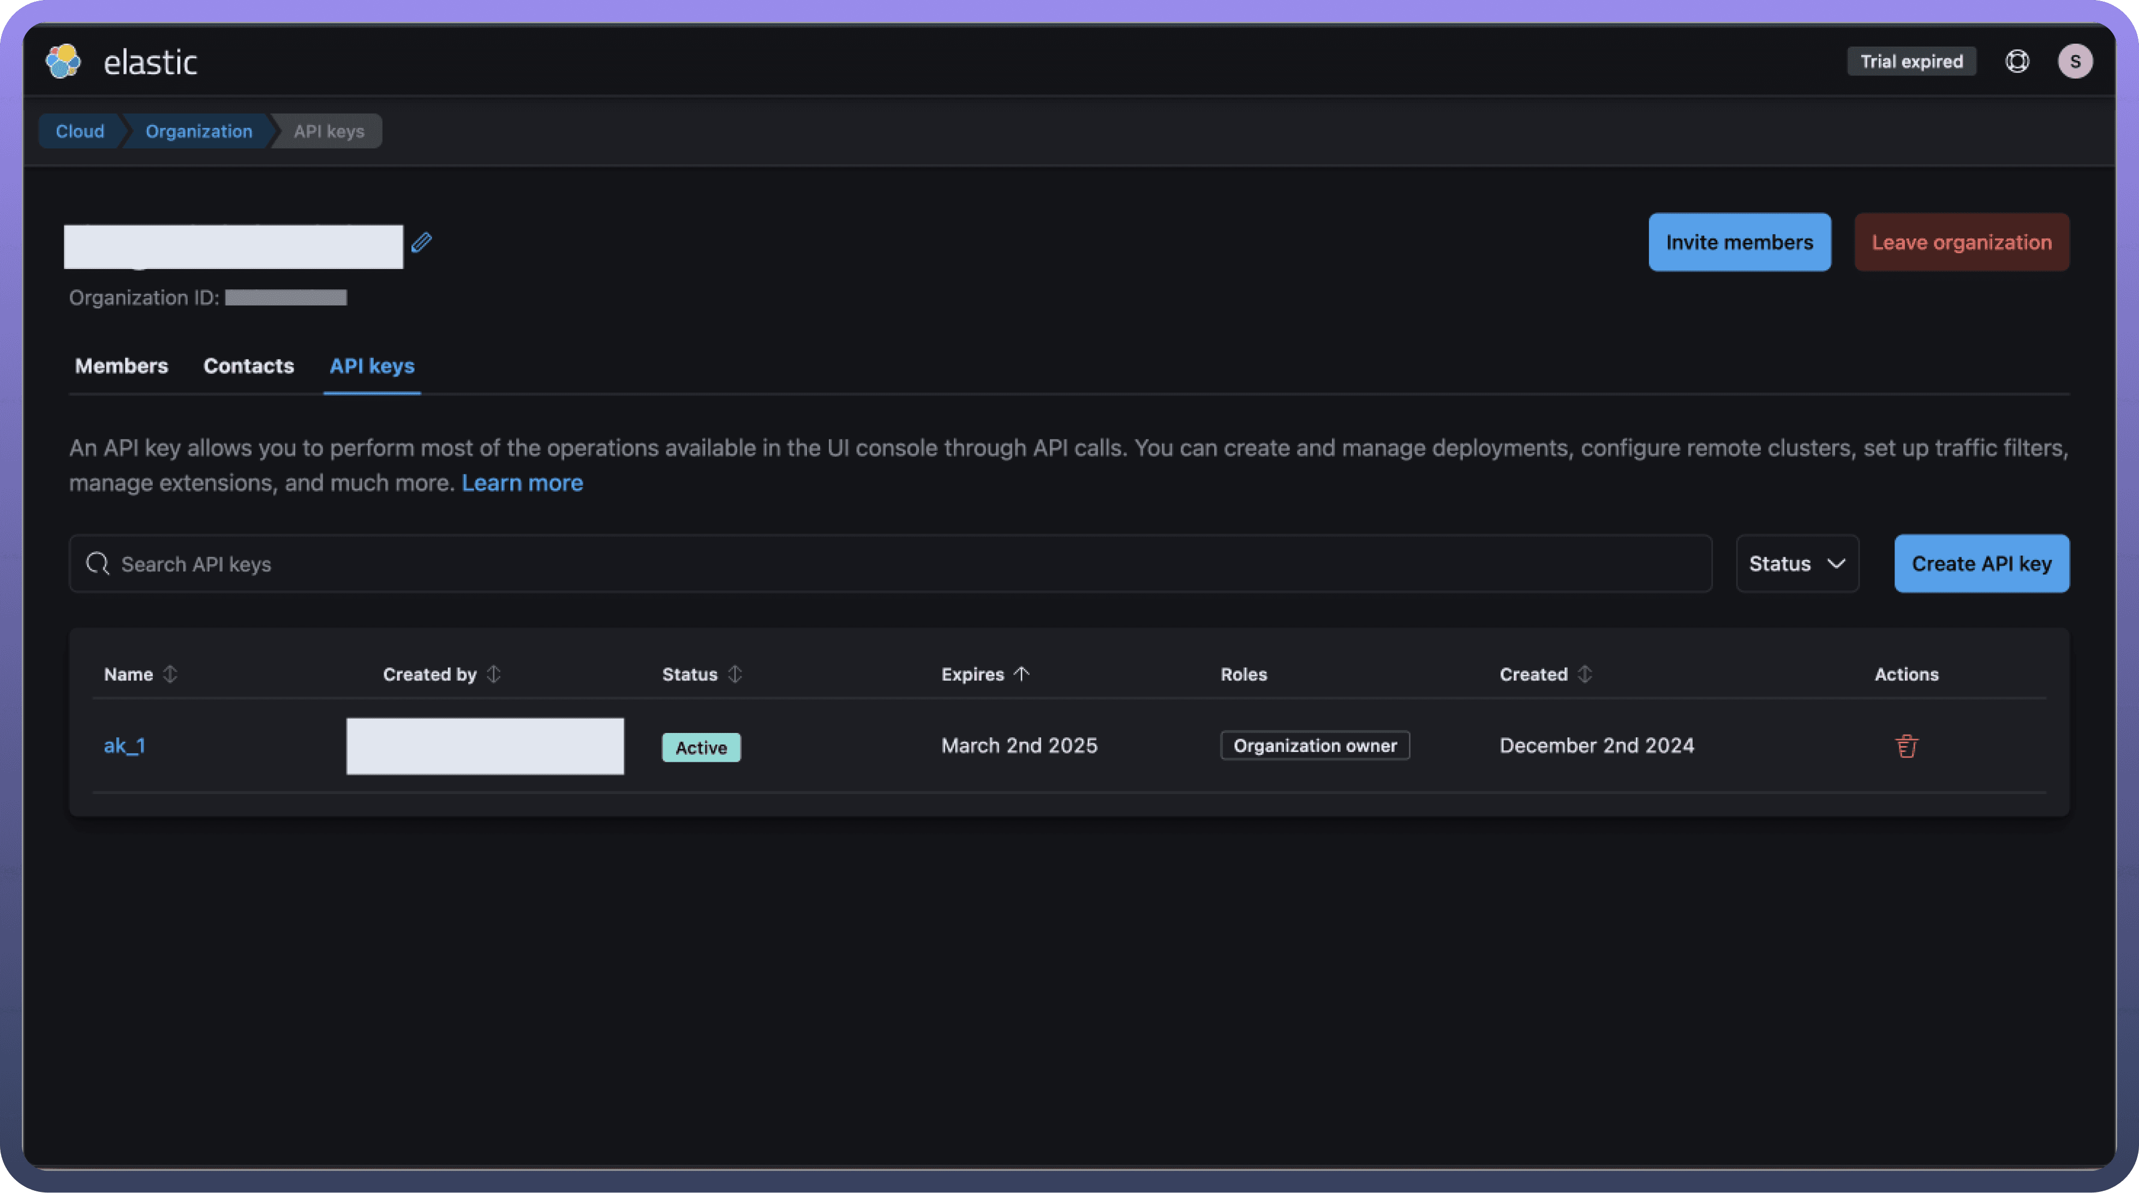Image resolution: width=2139 pixels, height=1193 pixels.
Task: Click the Invite members button
Action: (x=1739, y=242)
